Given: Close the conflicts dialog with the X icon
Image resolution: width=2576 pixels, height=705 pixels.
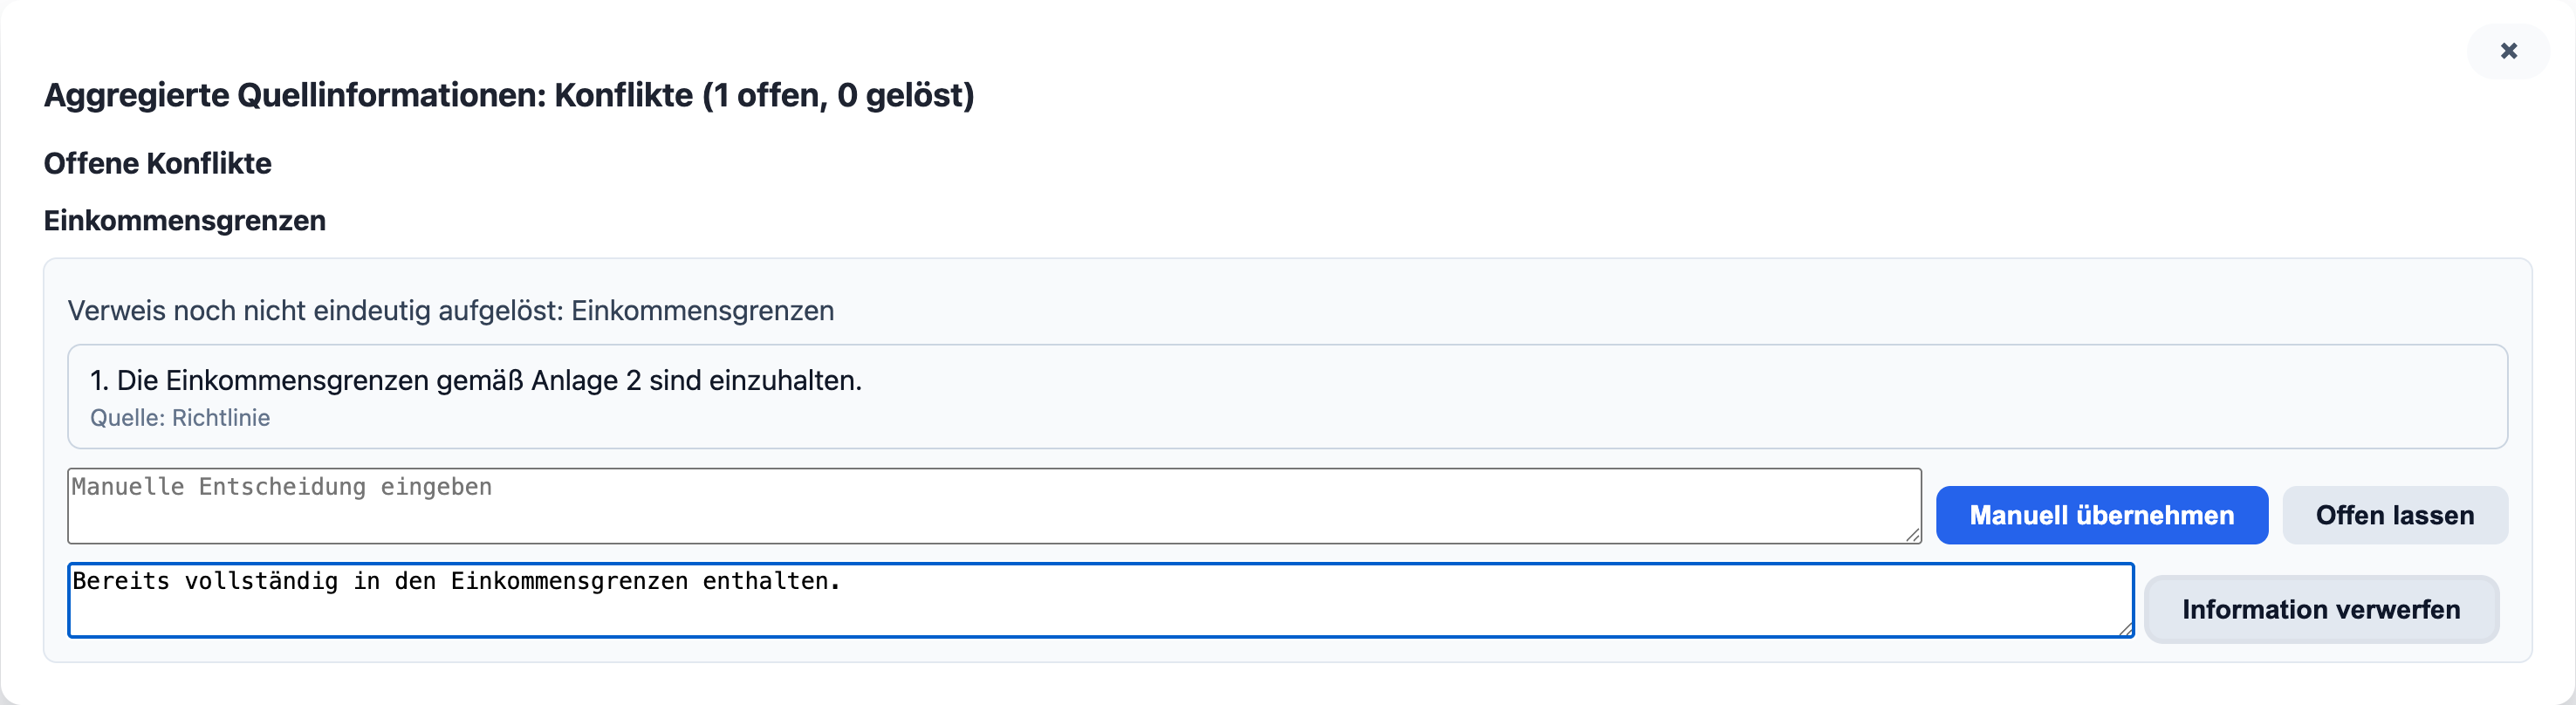Looking at the screenshot, I should [x=2508, y=51].
